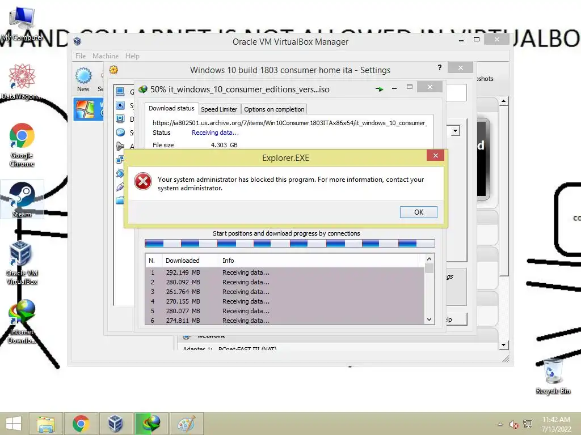
Task: Click the muted volume icon in system tray
Action: [513, 425]
